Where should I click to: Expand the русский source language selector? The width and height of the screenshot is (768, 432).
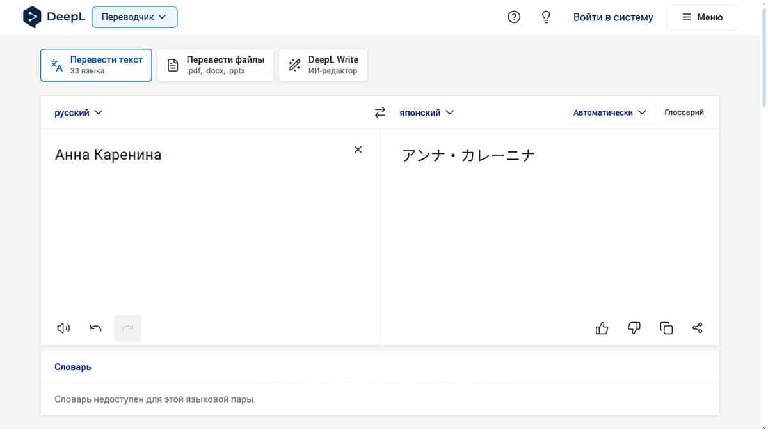point(78,112)
